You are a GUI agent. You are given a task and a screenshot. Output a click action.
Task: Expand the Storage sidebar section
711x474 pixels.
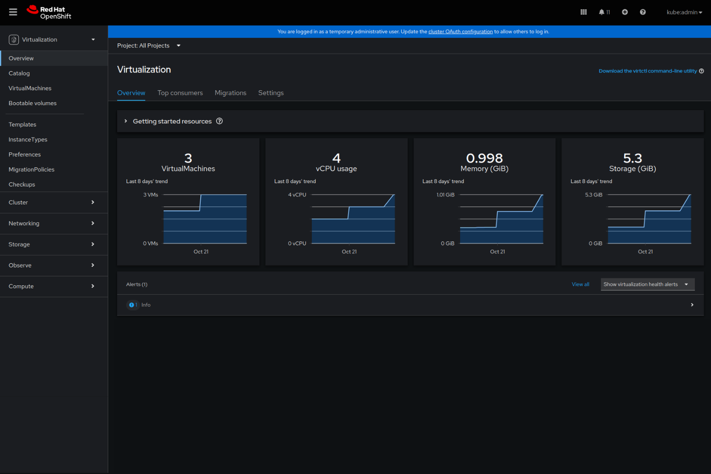[19, 244]
